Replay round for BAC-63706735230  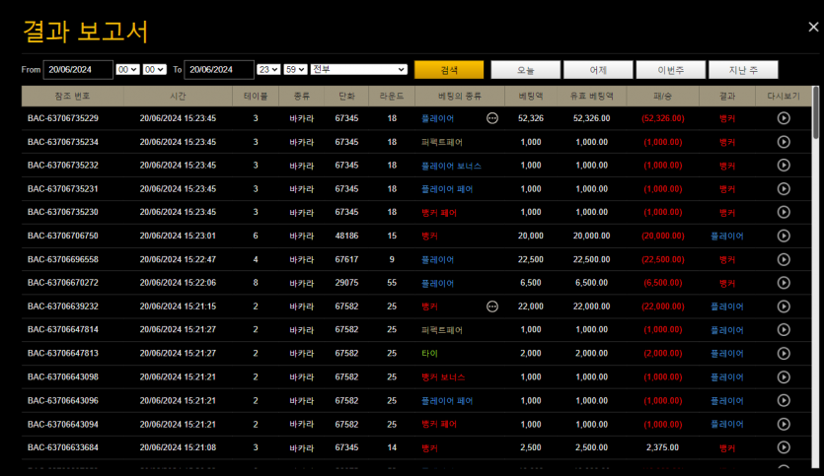(x=784, y=212)
